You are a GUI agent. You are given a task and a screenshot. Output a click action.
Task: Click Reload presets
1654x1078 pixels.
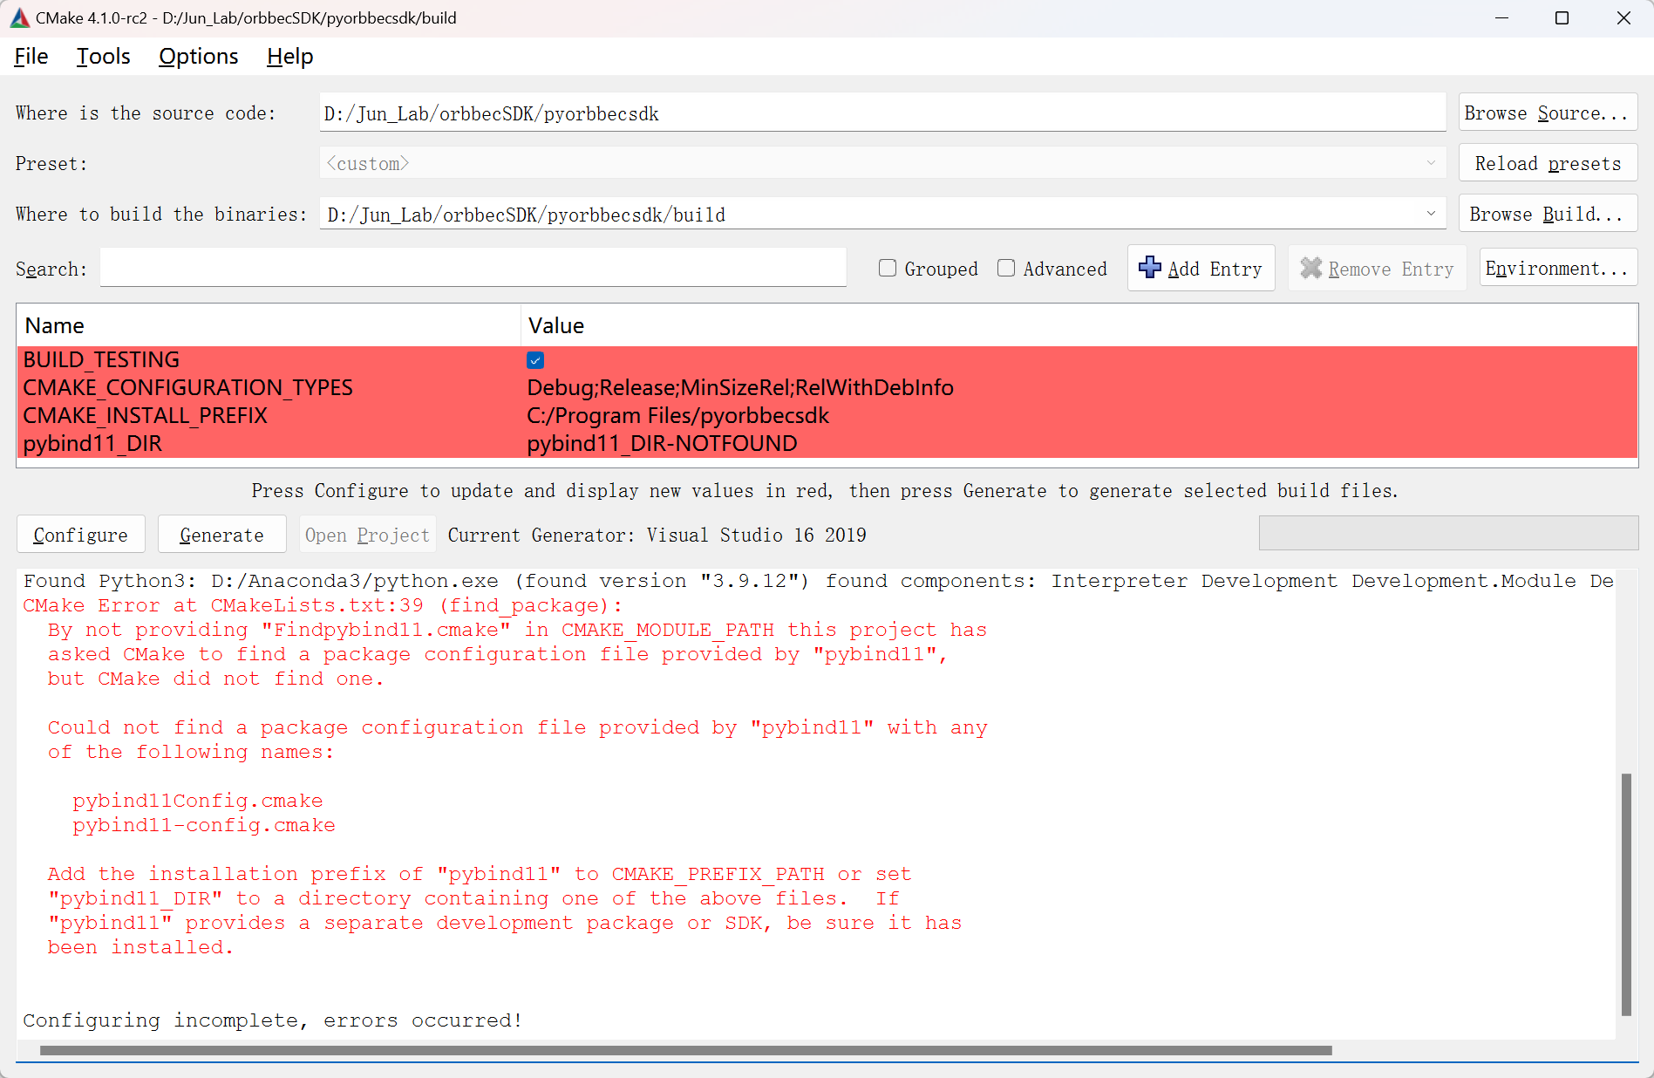coord(1547,163)
